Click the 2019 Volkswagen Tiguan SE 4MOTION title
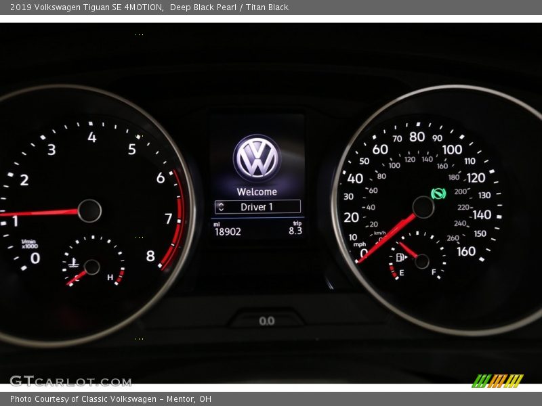542x406 pixels. click(x=87, y=7)
